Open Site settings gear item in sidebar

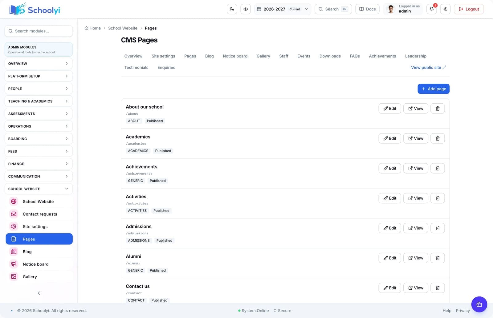[x=39, y=227]
